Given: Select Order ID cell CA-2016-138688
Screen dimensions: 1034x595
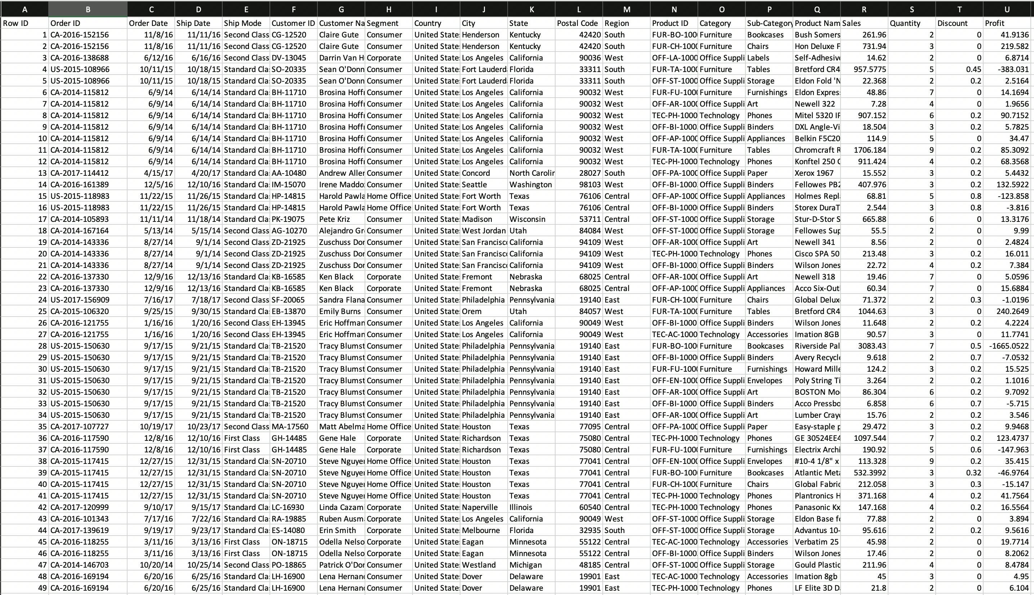Looking at the screenshot, I should click(88, 58).
